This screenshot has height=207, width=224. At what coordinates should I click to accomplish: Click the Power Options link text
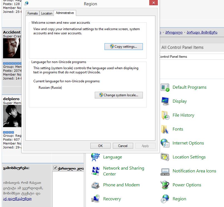[187, 185]
